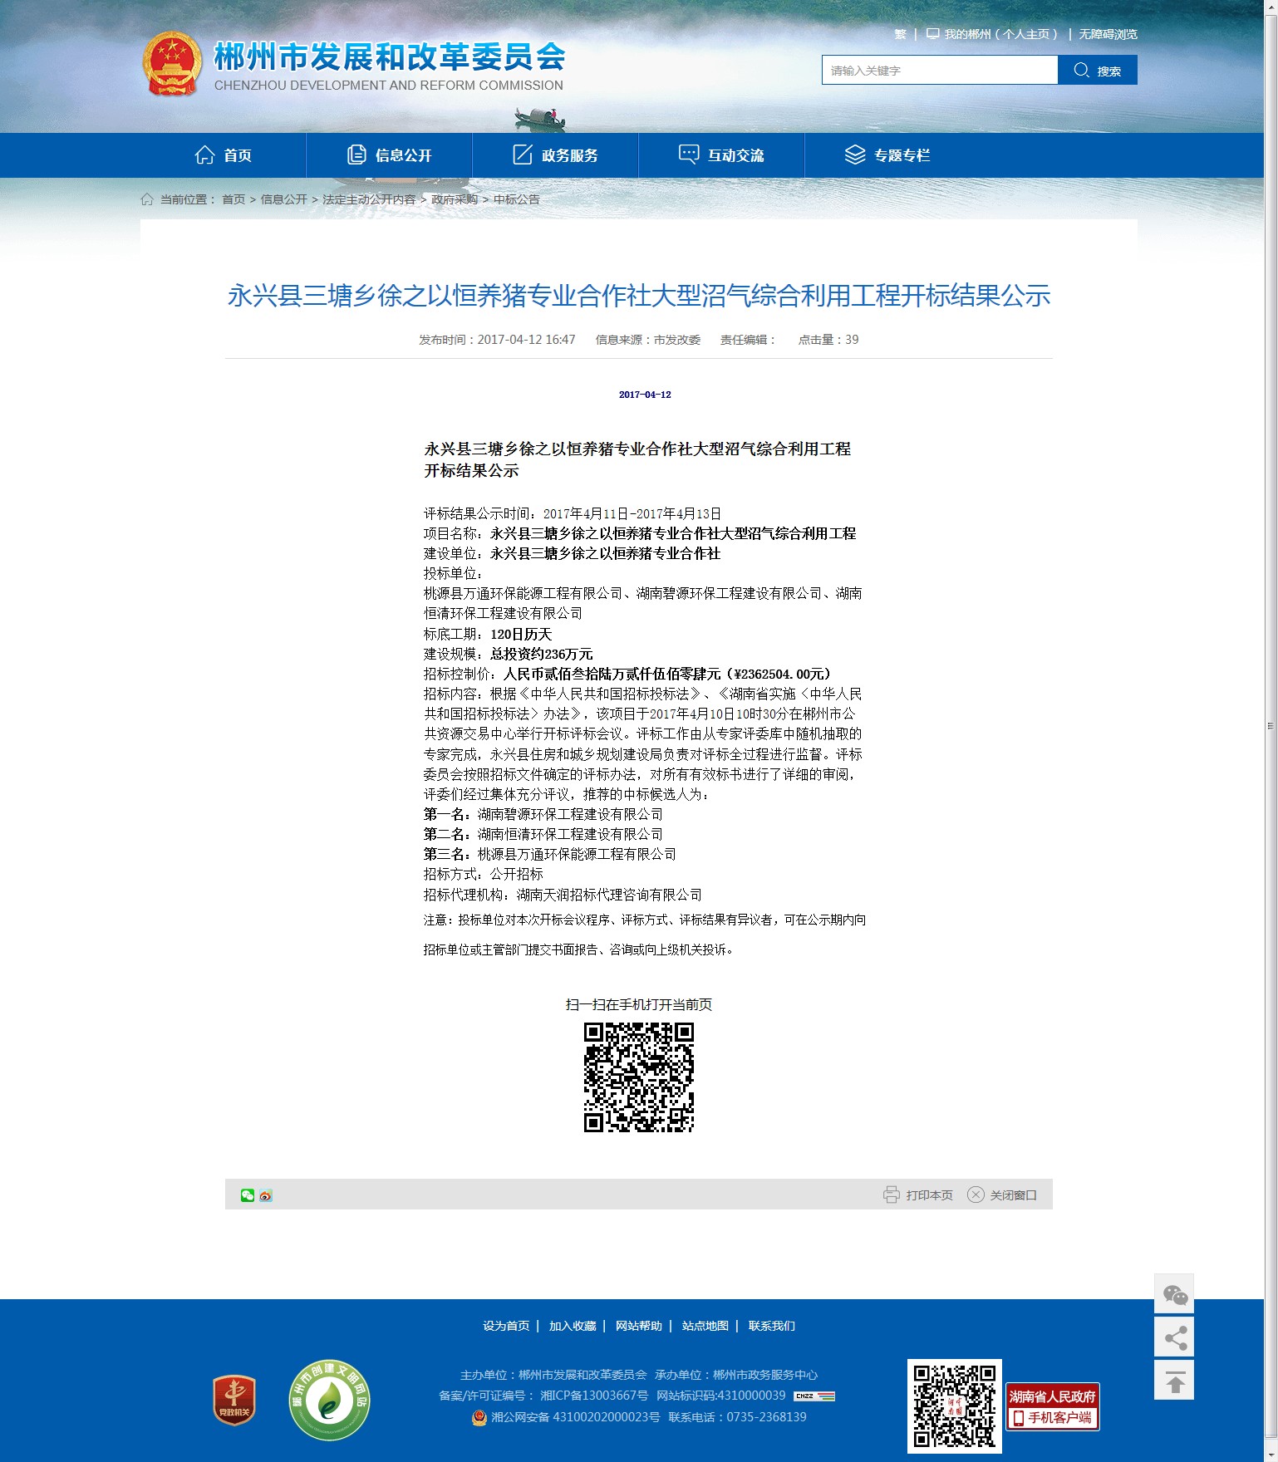Image resolution: width=1278 pixels, height=1462 pixels.
Task: Click the 政务服务 pencil icon
Action: pyautogui.click(x=523, y=155)
